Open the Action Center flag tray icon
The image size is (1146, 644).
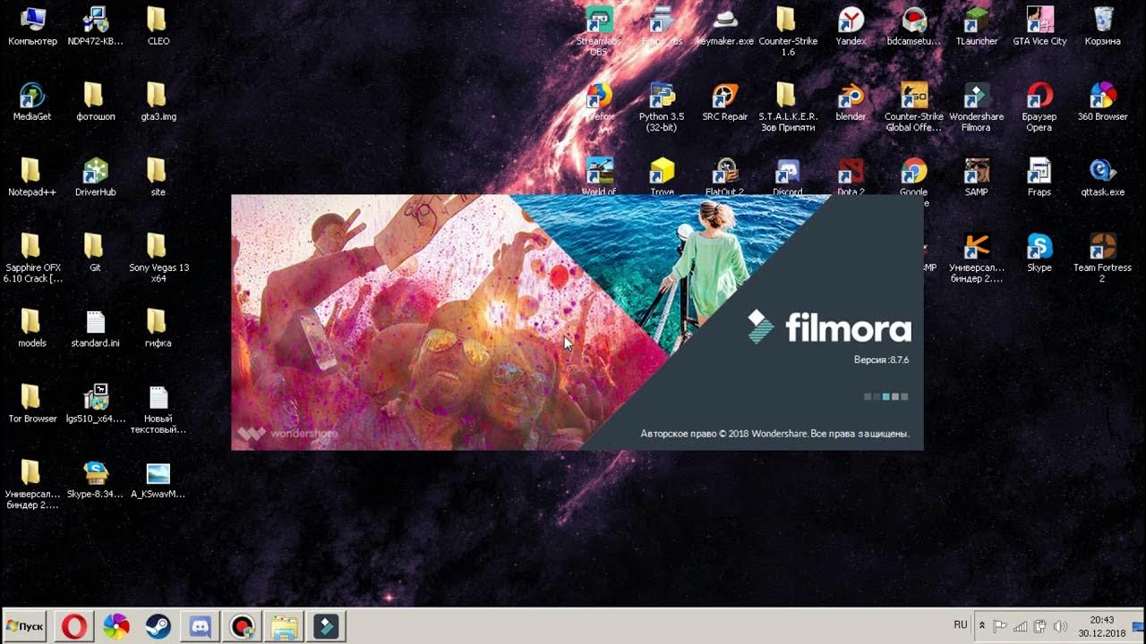point(1000,626)
